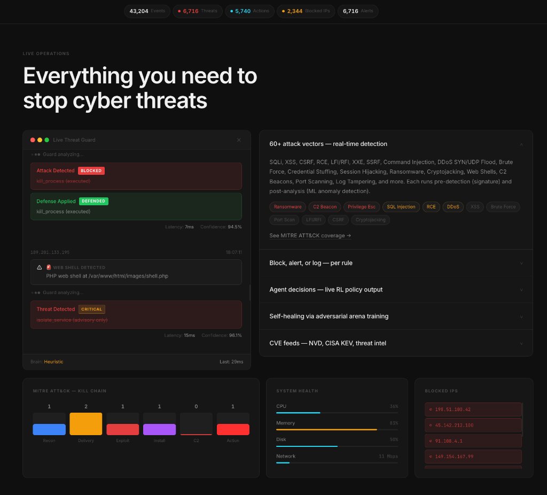Click the blocked icon next to 45.142.212.100

[431, 425]
